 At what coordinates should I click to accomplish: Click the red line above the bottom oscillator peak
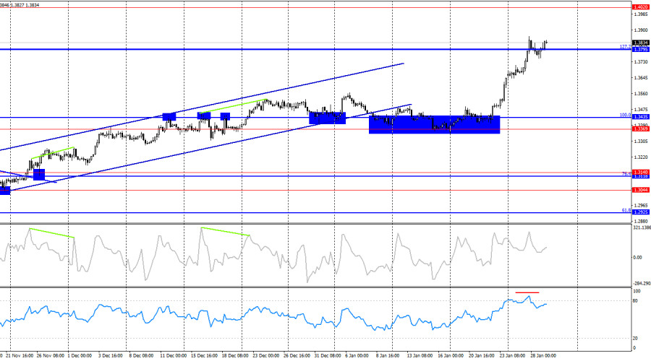(527, 292)
